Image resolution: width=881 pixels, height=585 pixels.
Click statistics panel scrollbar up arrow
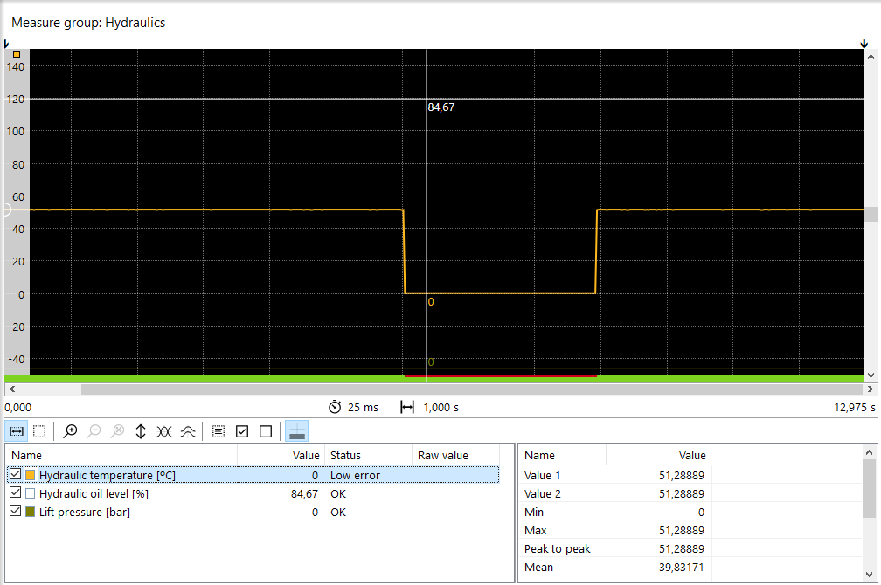(869, 452)
